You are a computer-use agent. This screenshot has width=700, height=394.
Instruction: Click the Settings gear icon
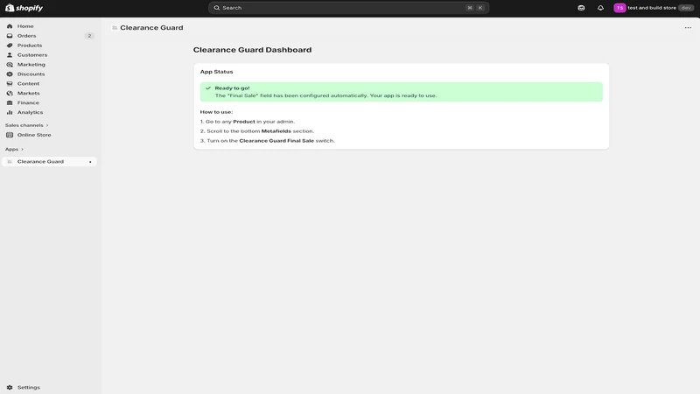(x=10, y=387)
